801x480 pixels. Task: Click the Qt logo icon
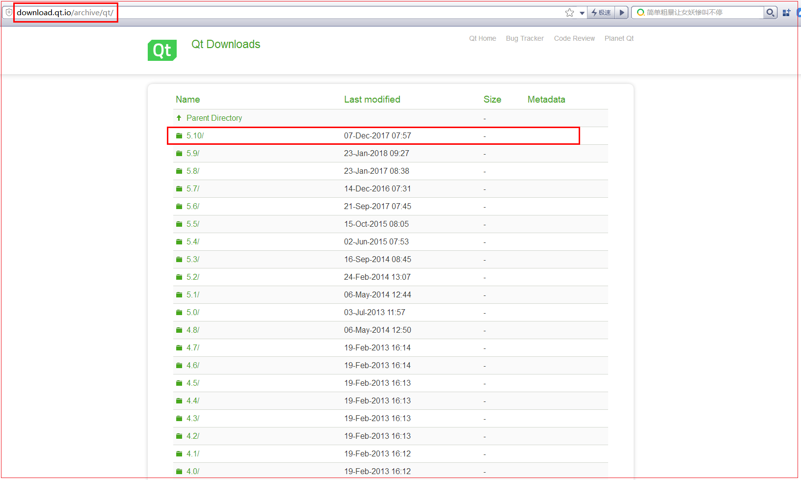point(162,50)
